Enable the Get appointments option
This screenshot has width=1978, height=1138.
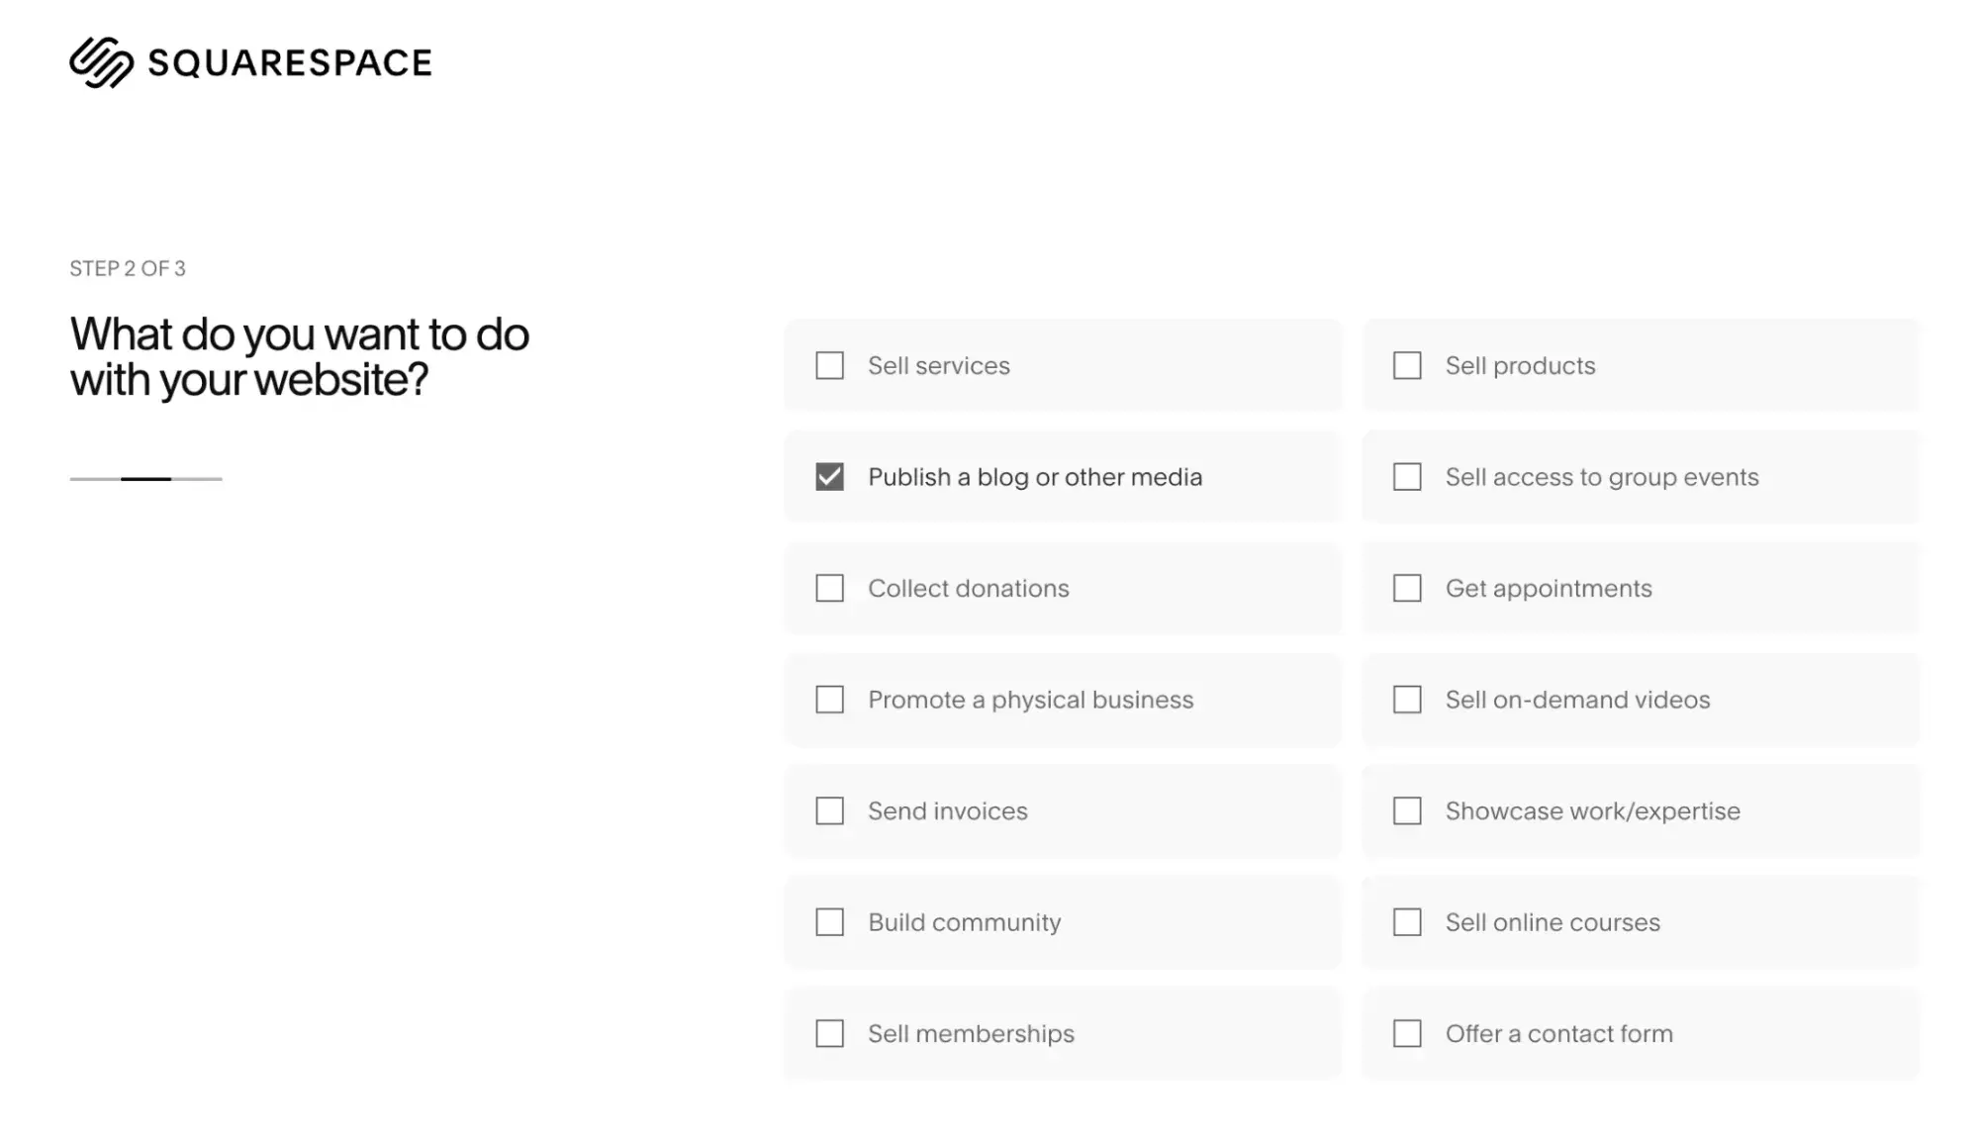[1406, 588]
